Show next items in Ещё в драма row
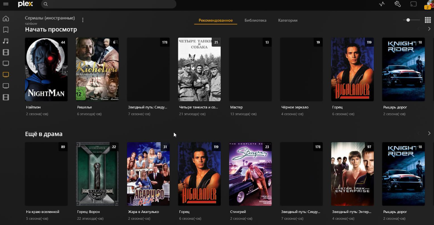The width and height of the screenshot is (434, 225). [x=429, y=133]
